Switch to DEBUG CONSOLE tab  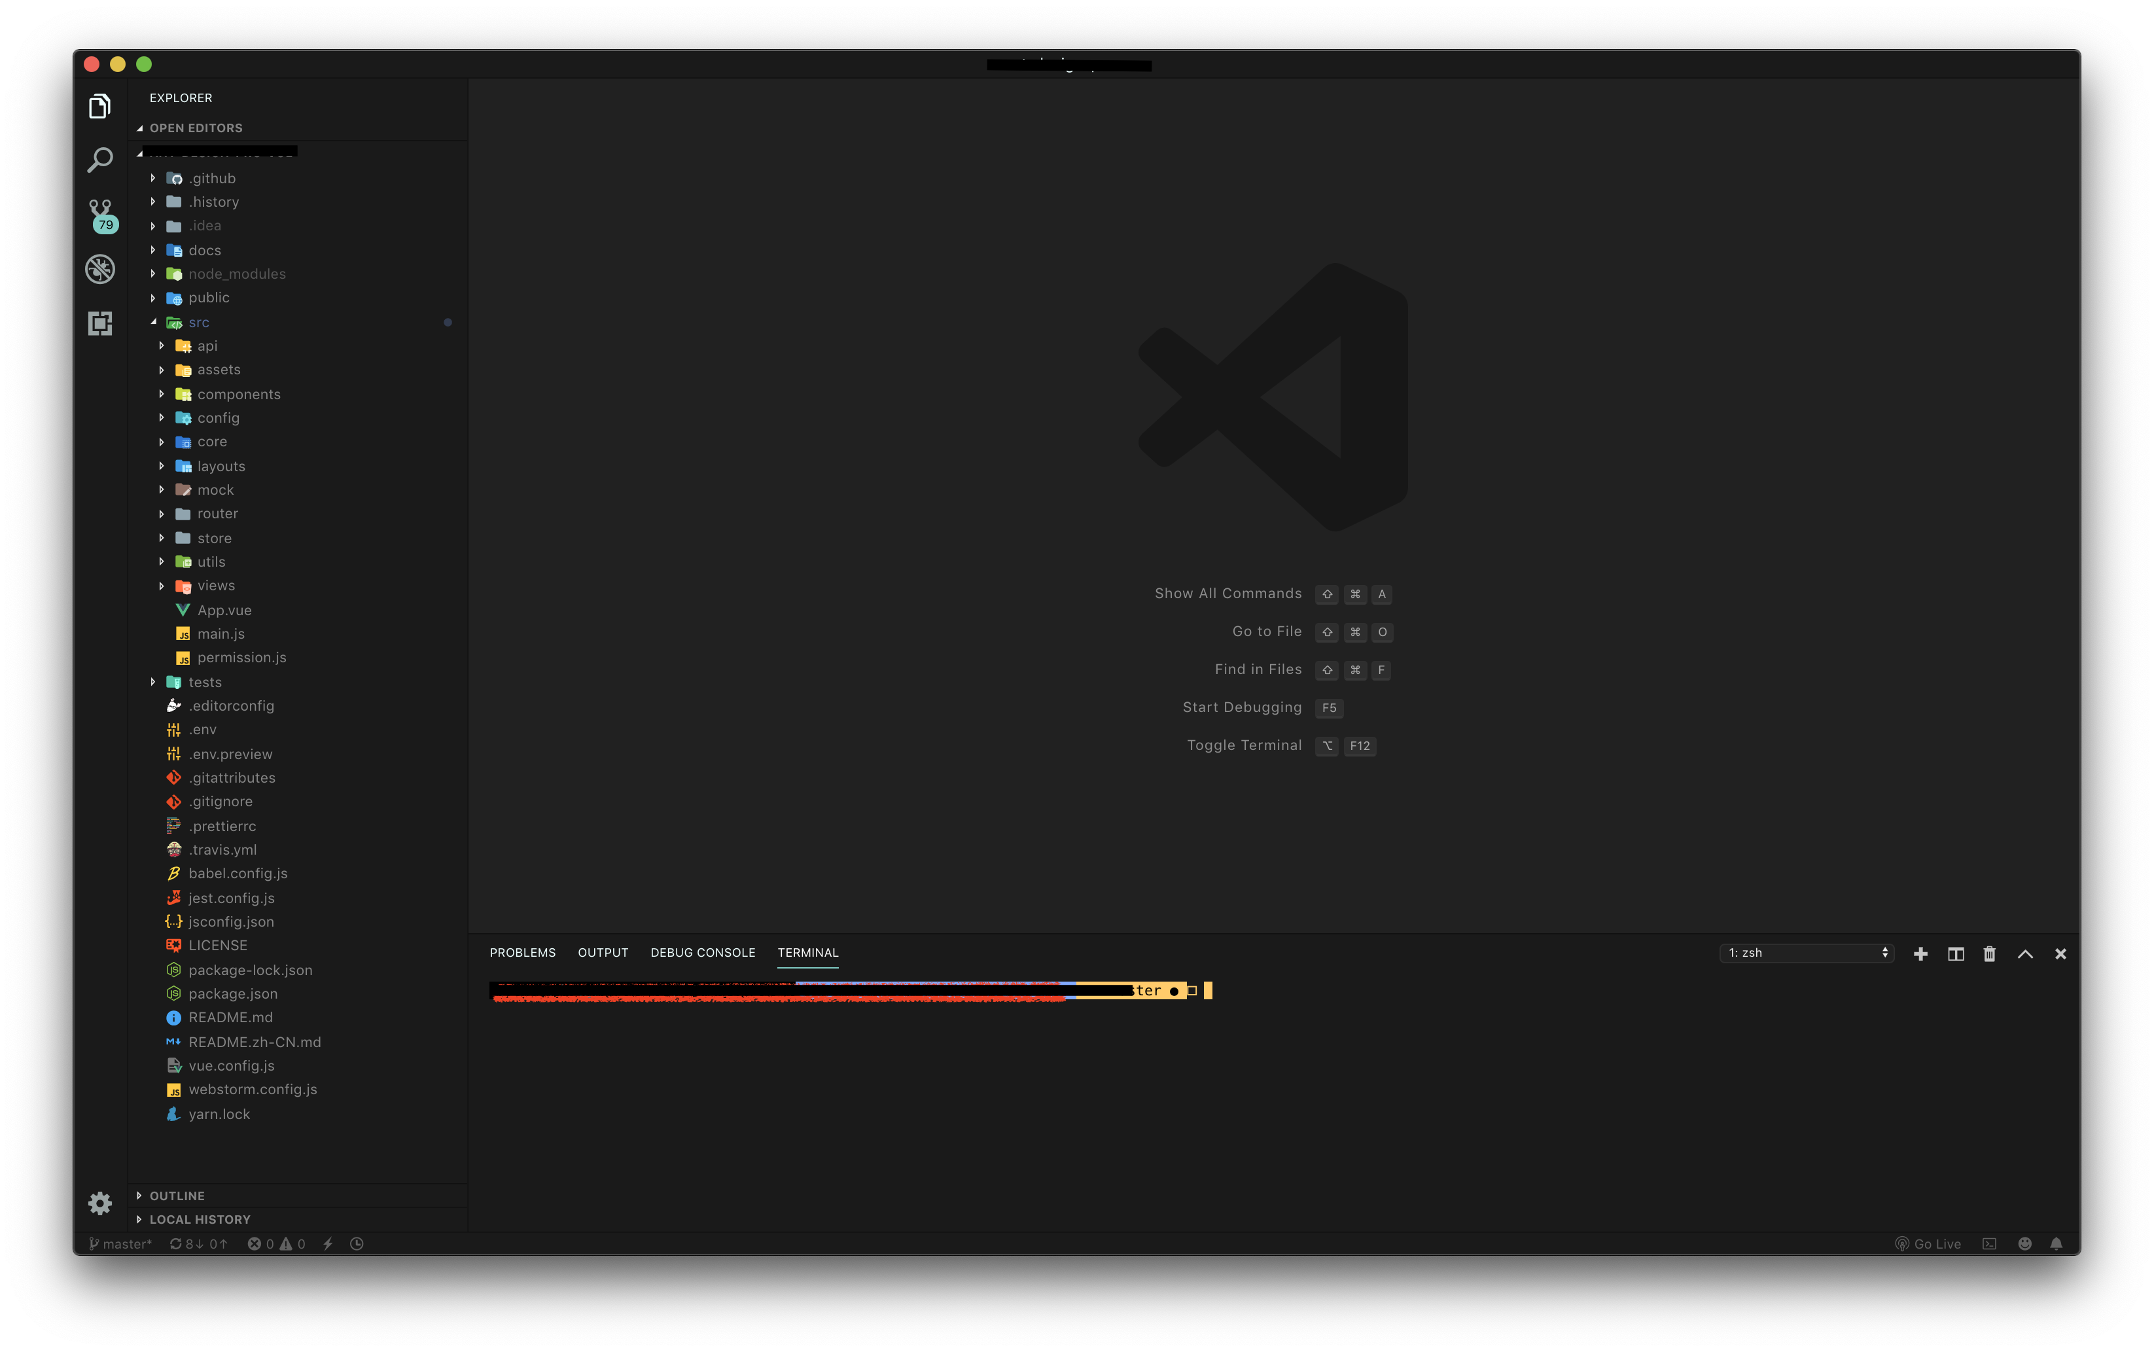[x=703, y=952]
